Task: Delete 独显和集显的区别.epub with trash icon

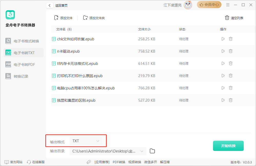Action: [x=231, y=100]
